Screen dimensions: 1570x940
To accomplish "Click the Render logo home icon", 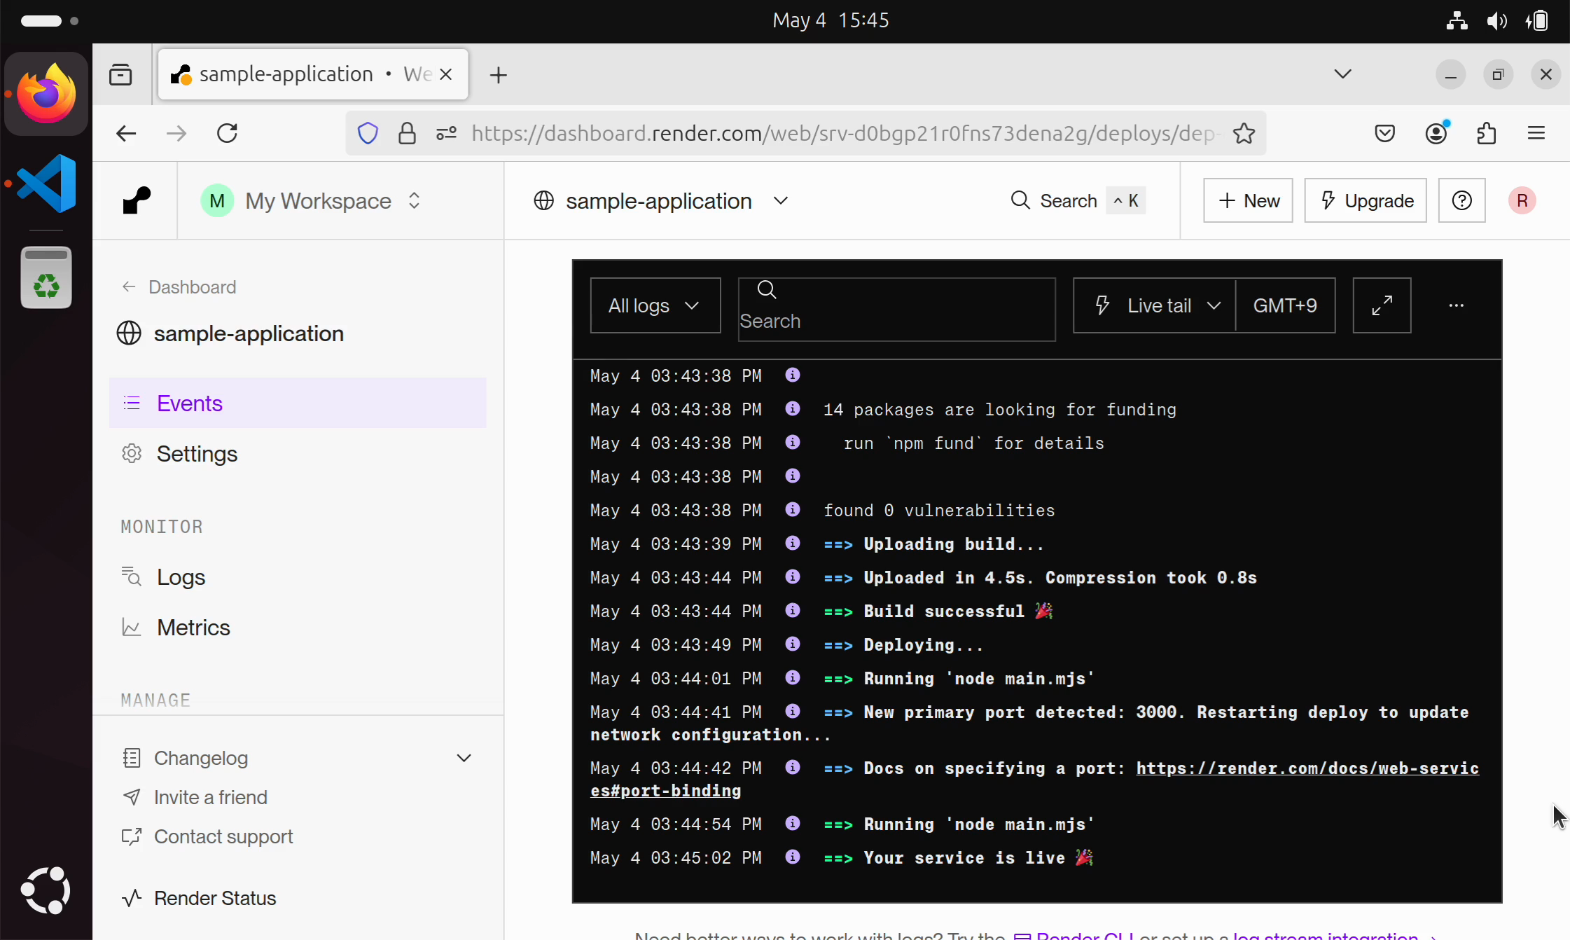I will (x=137, y=201).
